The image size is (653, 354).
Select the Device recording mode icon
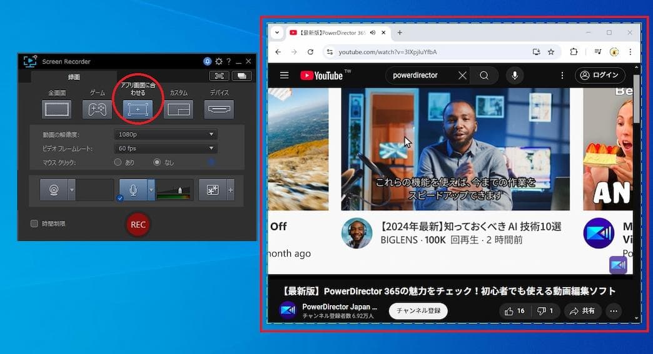[219, 109]
